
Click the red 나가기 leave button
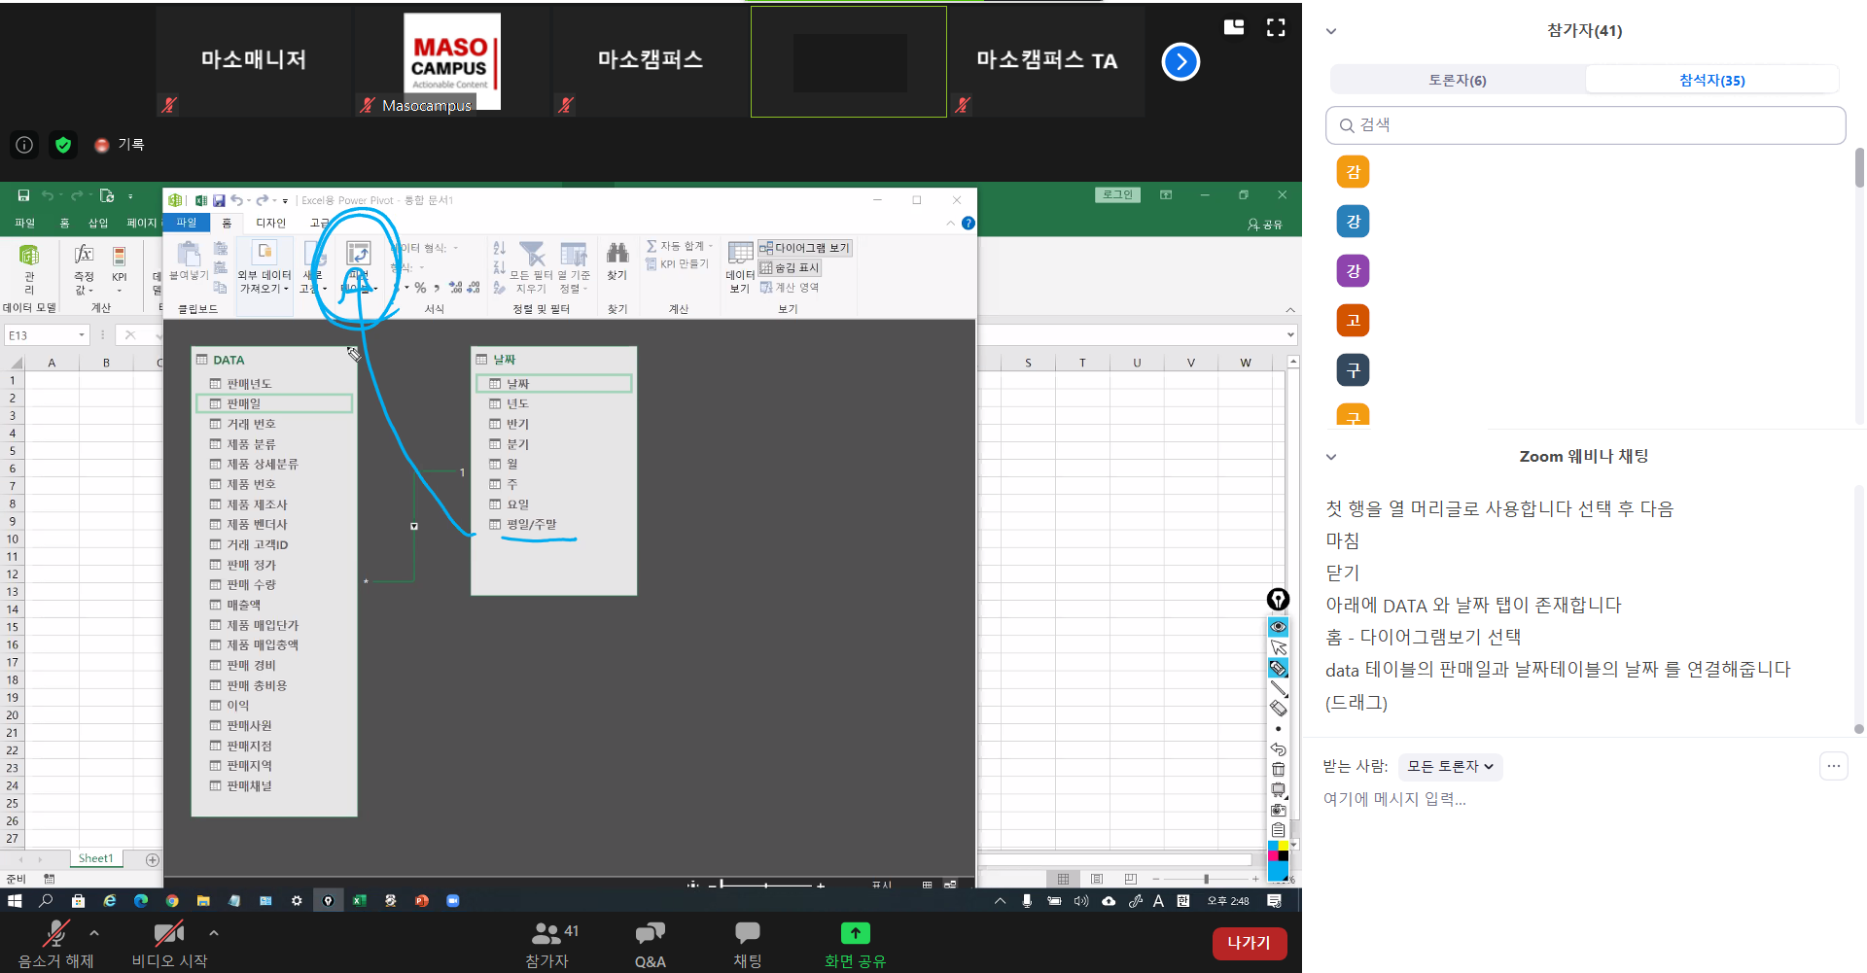(1249, 942)
